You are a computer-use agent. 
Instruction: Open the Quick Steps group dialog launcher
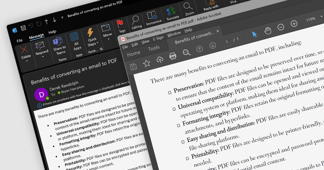pyautogui.click(x=101, y=49)
